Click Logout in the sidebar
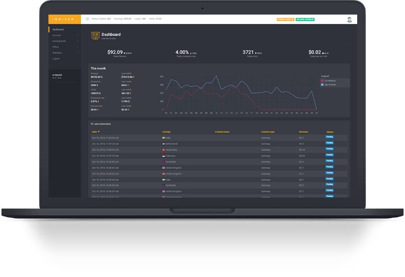The width and height of the screenshot is (405, 277). (56, 58)
